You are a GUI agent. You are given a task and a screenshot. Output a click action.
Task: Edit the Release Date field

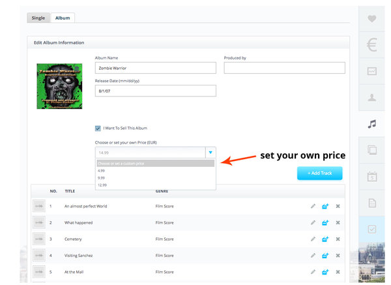coord(155,91)
